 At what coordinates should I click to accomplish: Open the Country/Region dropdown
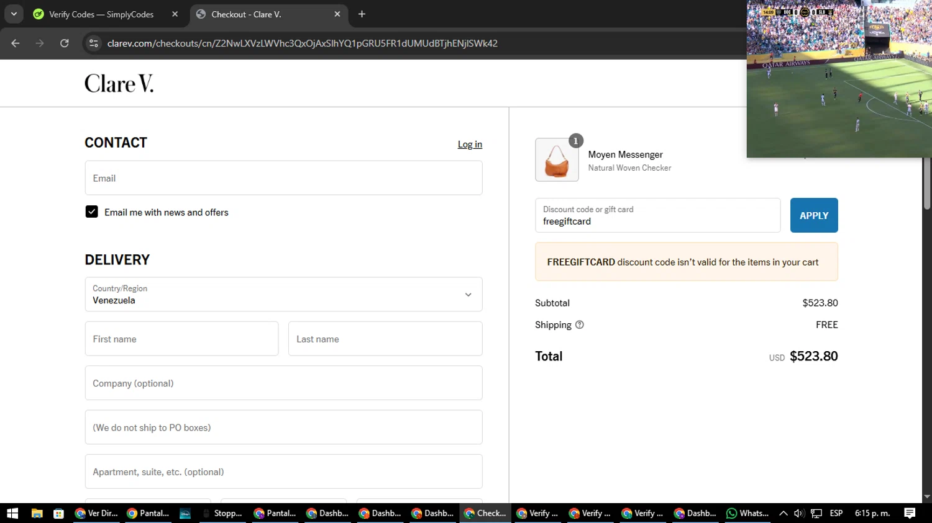[283, 294]
